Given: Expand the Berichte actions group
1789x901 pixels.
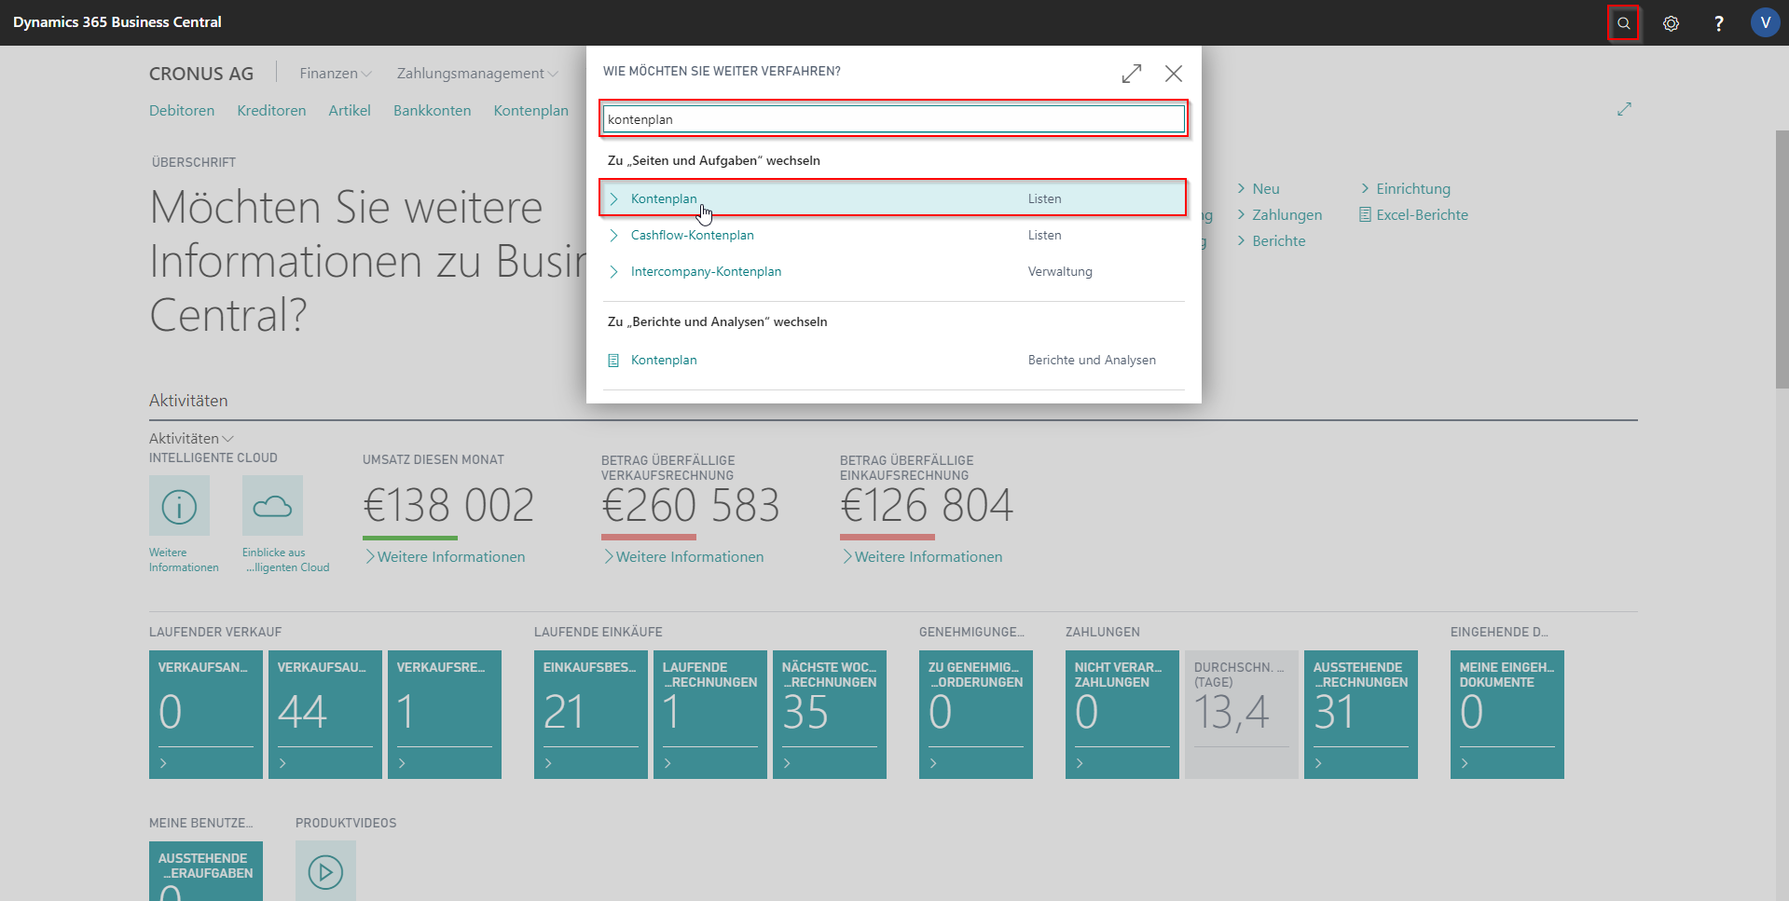Looking at the screenshot, I should point(1271,240).
